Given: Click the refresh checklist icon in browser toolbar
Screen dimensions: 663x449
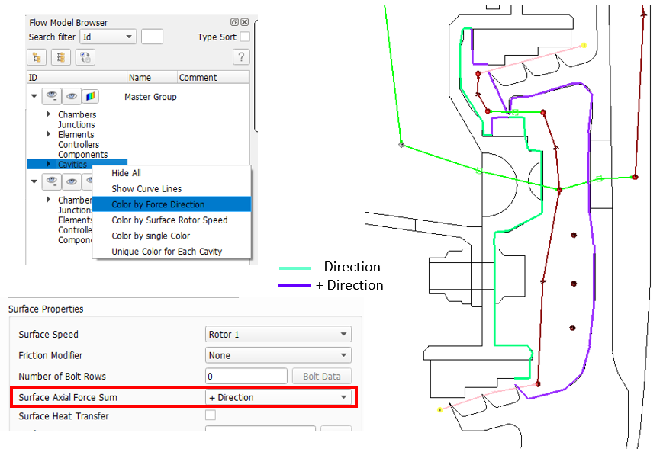Looking at the screenshot, I should coord(85,57).
